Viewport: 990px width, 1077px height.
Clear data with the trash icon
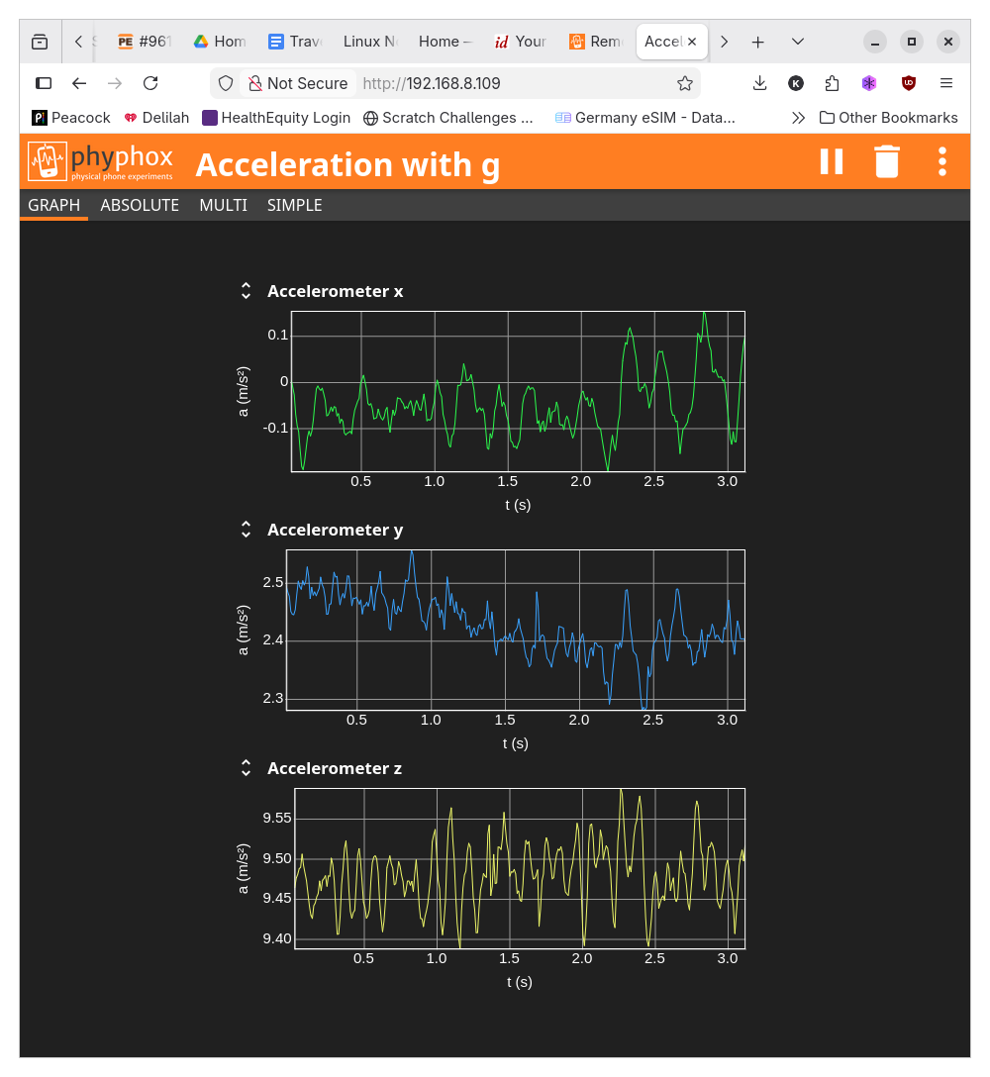click(887, 161)
